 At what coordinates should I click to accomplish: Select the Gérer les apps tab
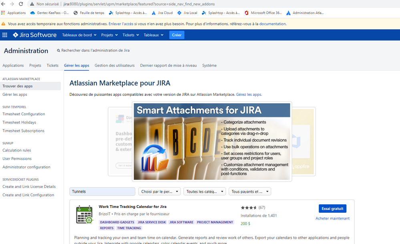(x=76, y=65)
